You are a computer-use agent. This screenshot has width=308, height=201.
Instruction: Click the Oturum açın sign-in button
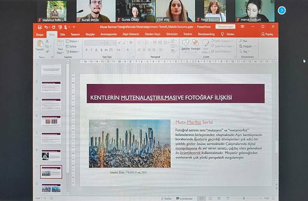(226, 27)
